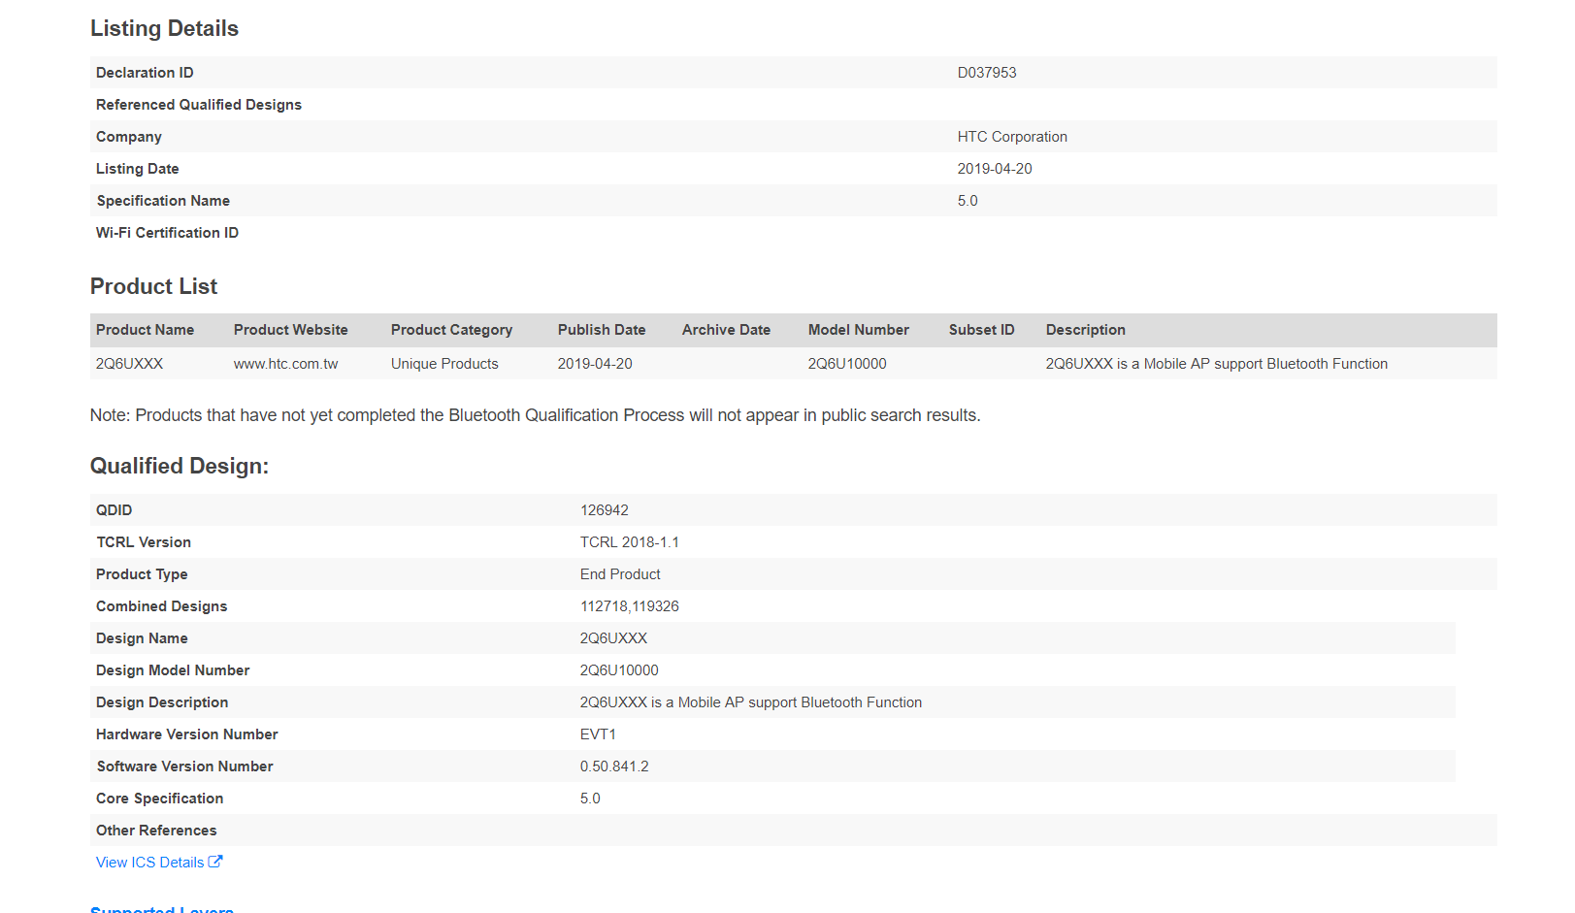
Task: Click the Product Name column header
Action: coord(145,330)
